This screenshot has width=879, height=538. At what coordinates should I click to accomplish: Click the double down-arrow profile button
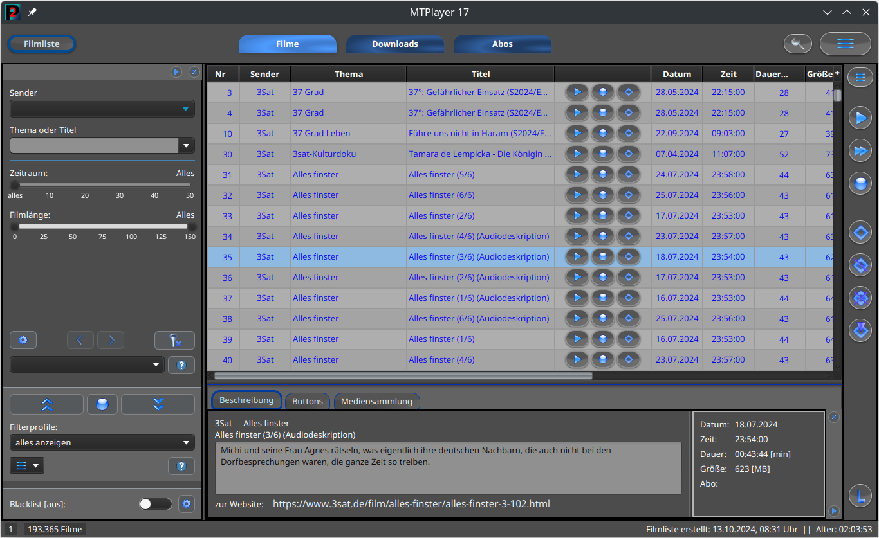[158, 404]
